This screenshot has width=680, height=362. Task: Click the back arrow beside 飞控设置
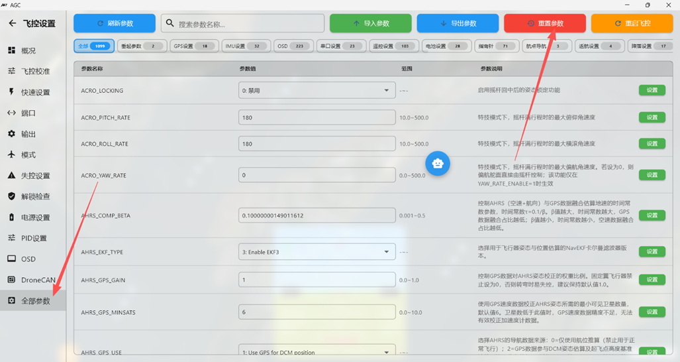(12, 23)
